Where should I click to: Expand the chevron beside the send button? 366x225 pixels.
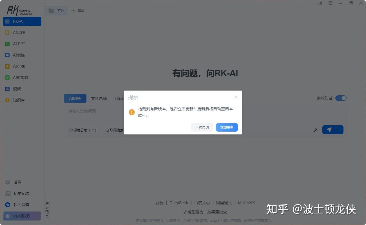tap(340, 130)
